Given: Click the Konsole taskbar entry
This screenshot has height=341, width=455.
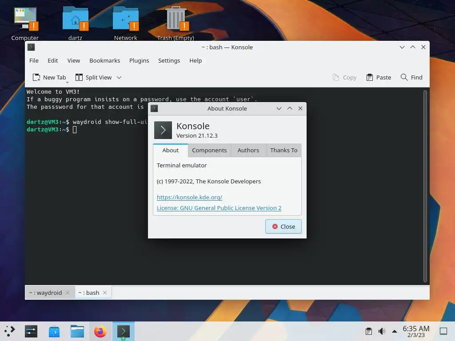Looking at the screenshot, I should coord(124,331).
